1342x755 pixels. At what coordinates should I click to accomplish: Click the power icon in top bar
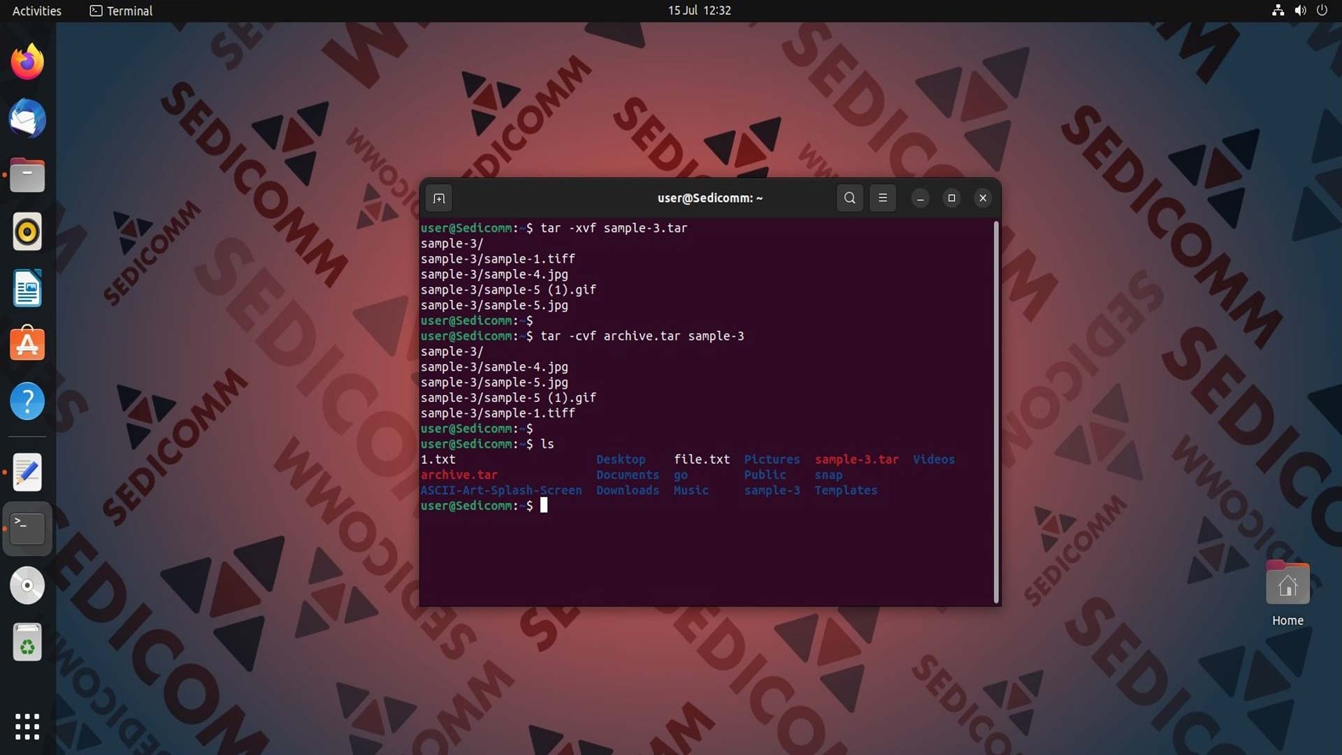click(x=1322, y=10)
